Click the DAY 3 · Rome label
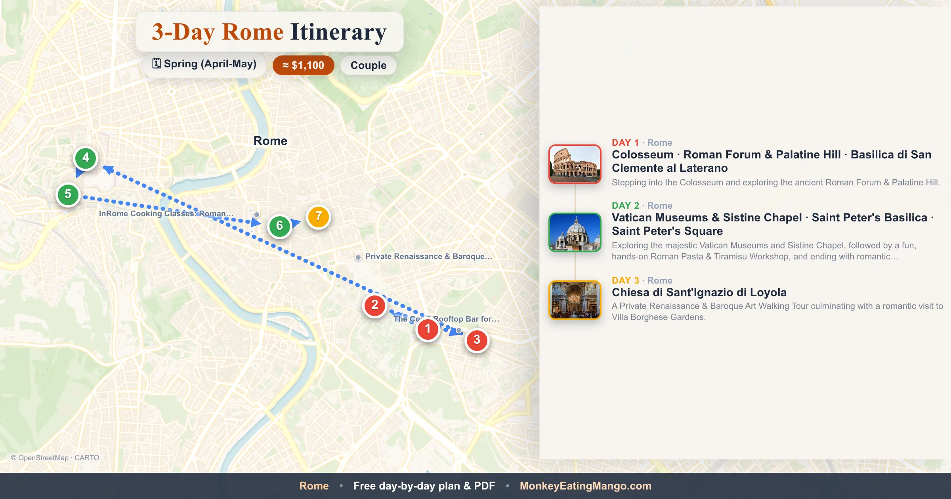The height and width of the screenshot is (499, 951). click(642, 280)
